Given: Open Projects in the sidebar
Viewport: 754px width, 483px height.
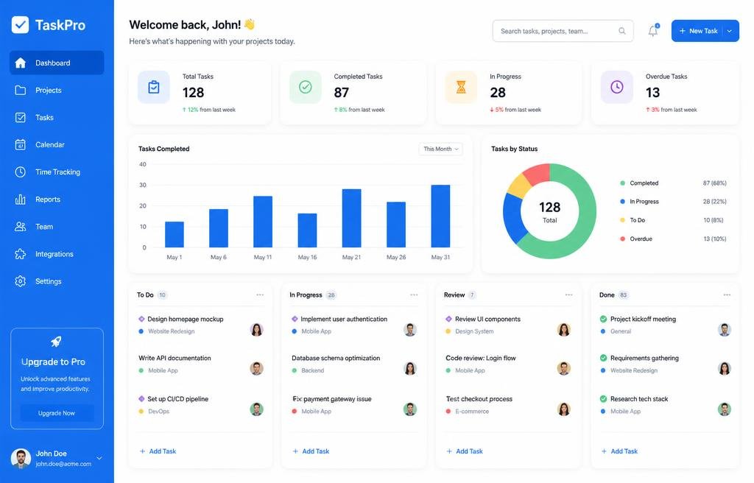Looking at the screenshot, I should click(x=57, y=91).
